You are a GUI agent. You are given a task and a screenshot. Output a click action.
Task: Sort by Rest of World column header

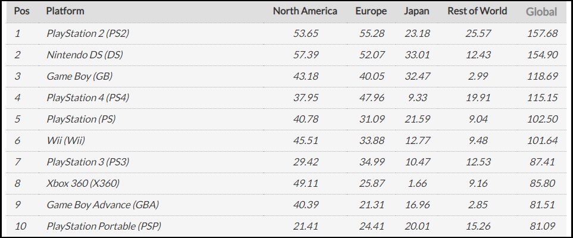[x=477, y=11]
